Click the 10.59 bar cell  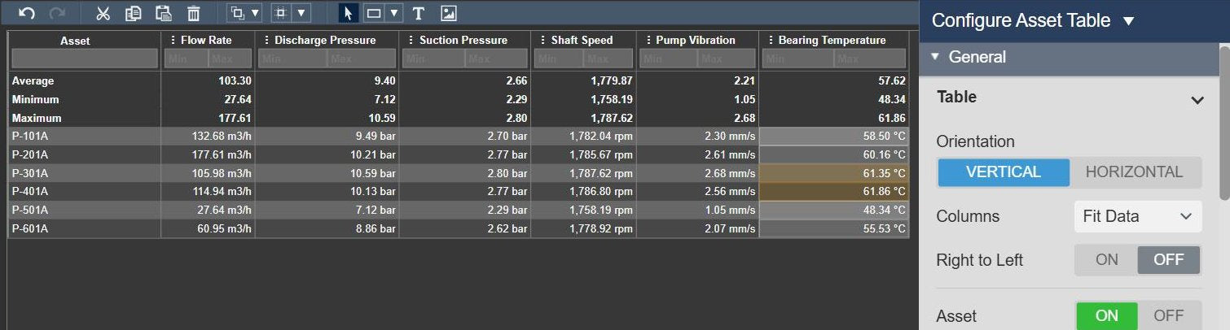pyautogui.click(x=327, y=173)
